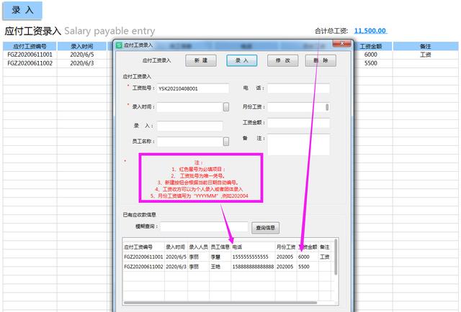
Task: Click the dialog list horizontal scrollbar
Action: point(220,303)
